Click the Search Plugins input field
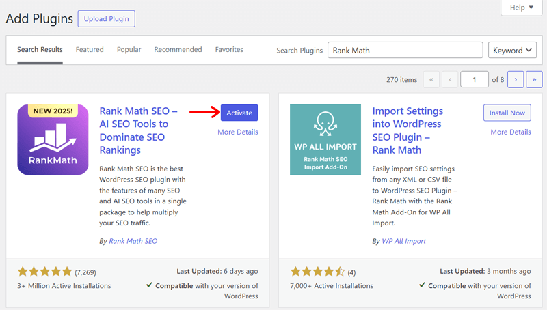Screen dimensions: 547x310 (x=405, y=51)
